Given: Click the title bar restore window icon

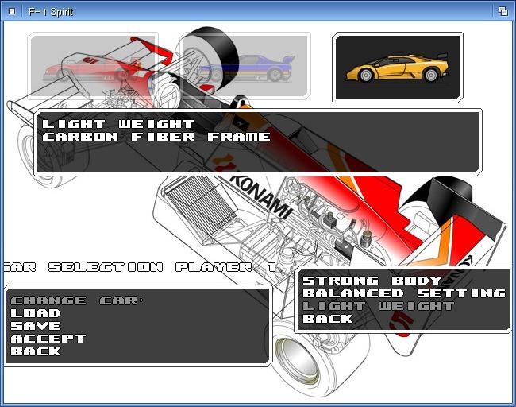Looking at the screenshot, I should point(503,11).
